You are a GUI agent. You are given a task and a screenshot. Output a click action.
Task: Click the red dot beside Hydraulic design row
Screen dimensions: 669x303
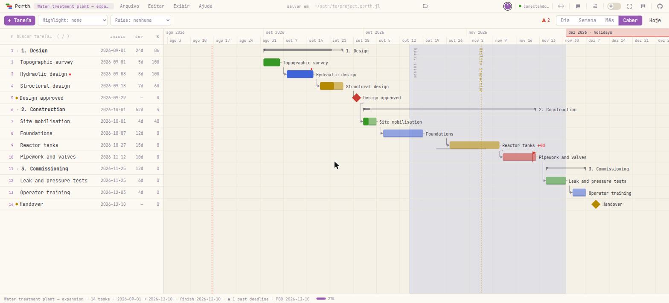[x=70, y=74]
